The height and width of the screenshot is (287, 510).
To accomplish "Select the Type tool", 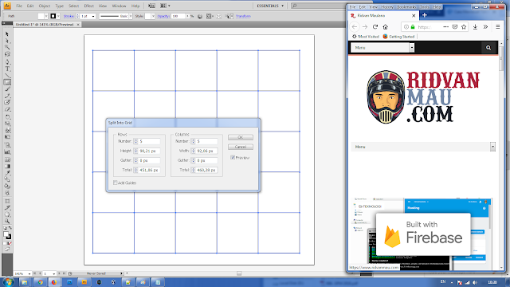I will coord(7,69).
